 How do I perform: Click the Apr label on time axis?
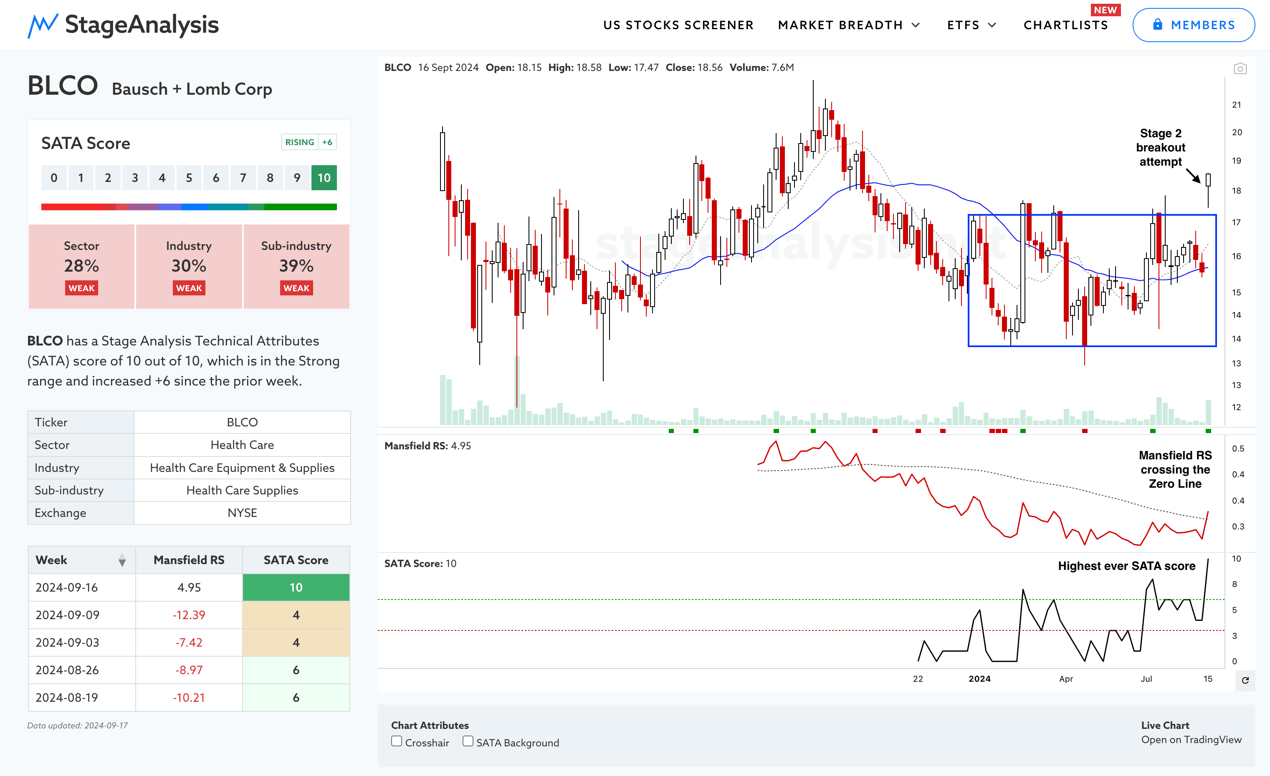pos(1066,679)
